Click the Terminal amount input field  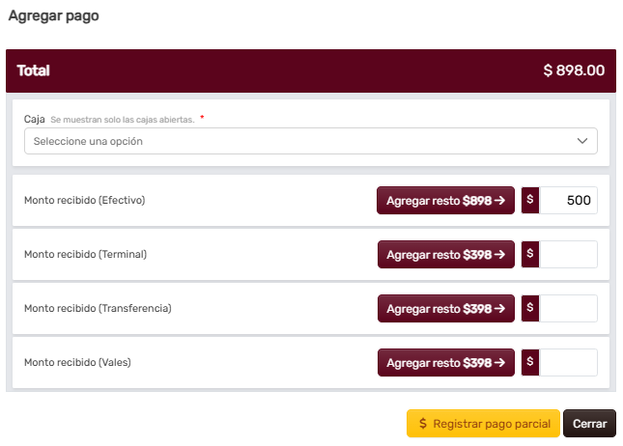coord(568,255)
